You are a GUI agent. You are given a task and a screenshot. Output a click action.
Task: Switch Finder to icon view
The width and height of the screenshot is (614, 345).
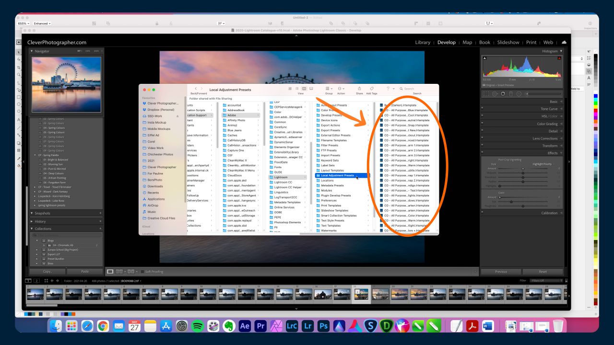(290, 89)
